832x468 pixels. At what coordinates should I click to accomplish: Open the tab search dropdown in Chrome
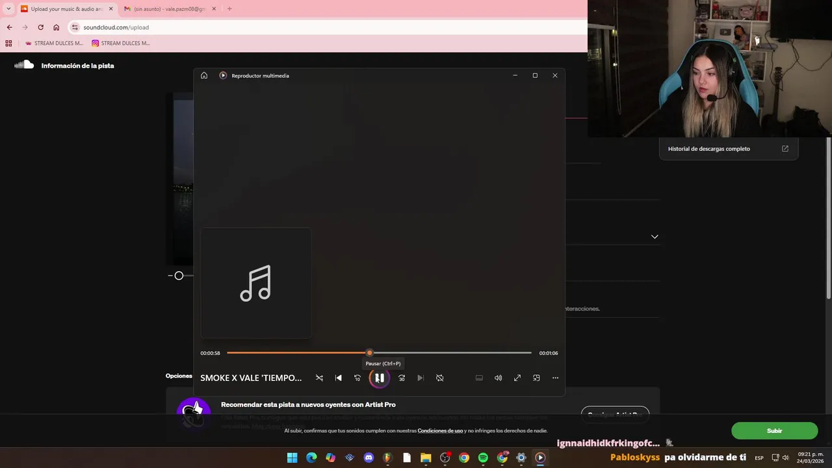(8, 9)
